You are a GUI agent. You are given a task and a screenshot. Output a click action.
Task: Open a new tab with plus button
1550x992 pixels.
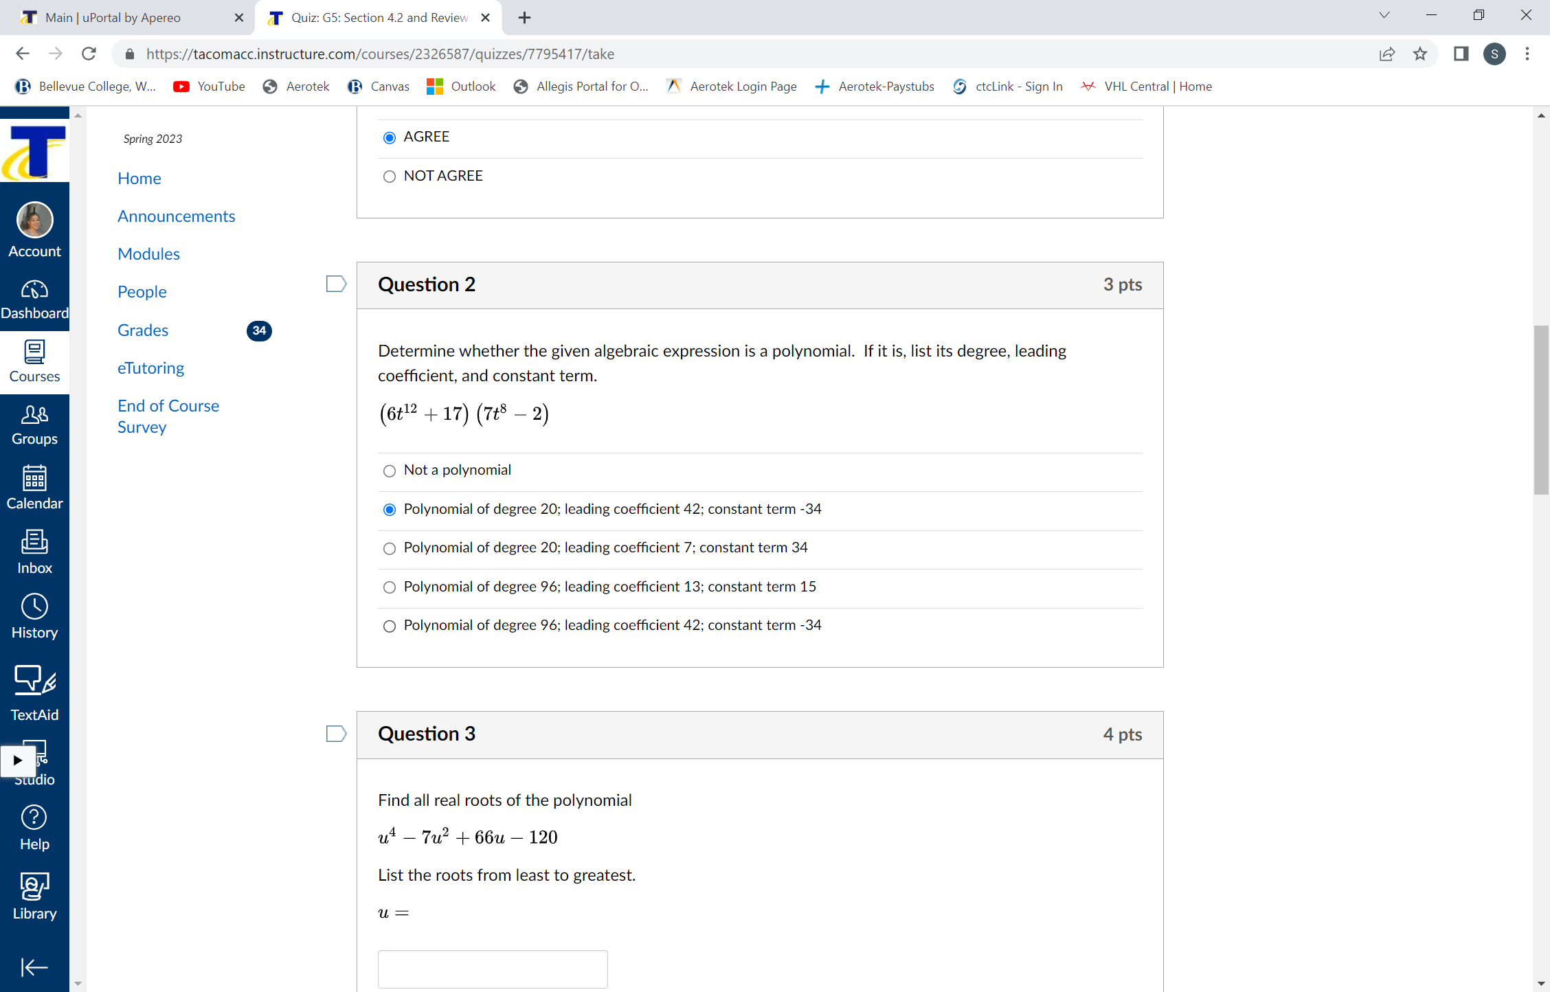[x=524, y=18]
